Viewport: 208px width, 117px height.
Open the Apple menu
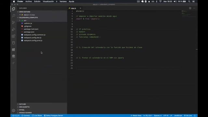[x=14, y=1]
